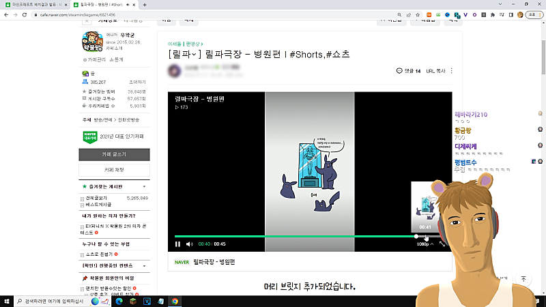Click the NAVER logo below the video
The width and height of the screenshot is (546, 307).
tap(182, 262)
